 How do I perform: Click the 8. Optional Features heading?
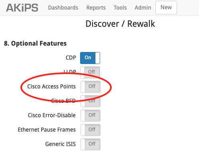click(x=35, y=44)
